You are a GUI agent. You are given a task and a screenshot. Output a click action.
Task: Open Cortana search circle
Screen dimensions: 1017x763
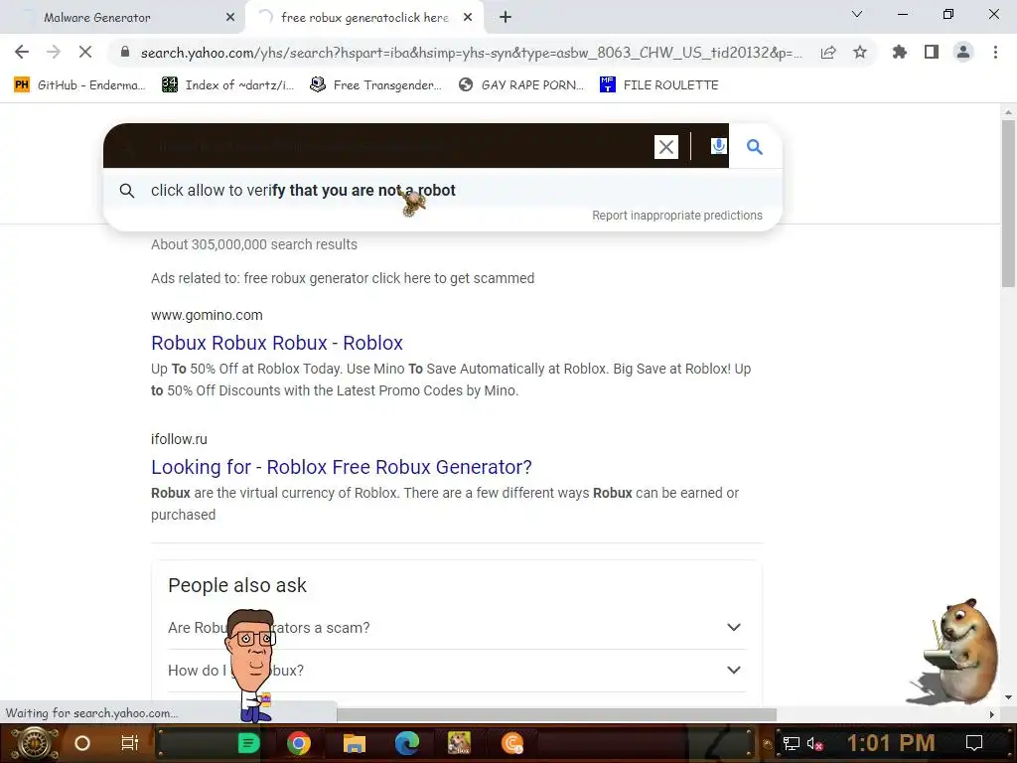coord(81,743)
